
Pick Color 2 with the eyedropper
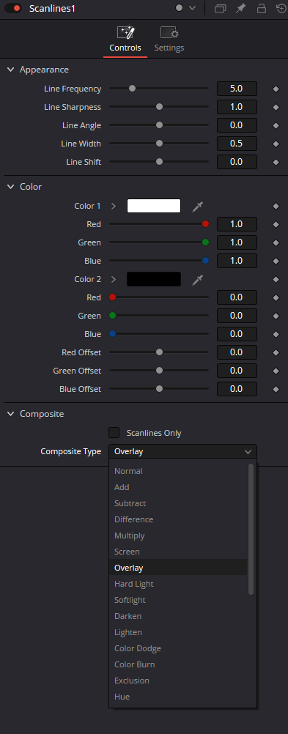[198, 280]
